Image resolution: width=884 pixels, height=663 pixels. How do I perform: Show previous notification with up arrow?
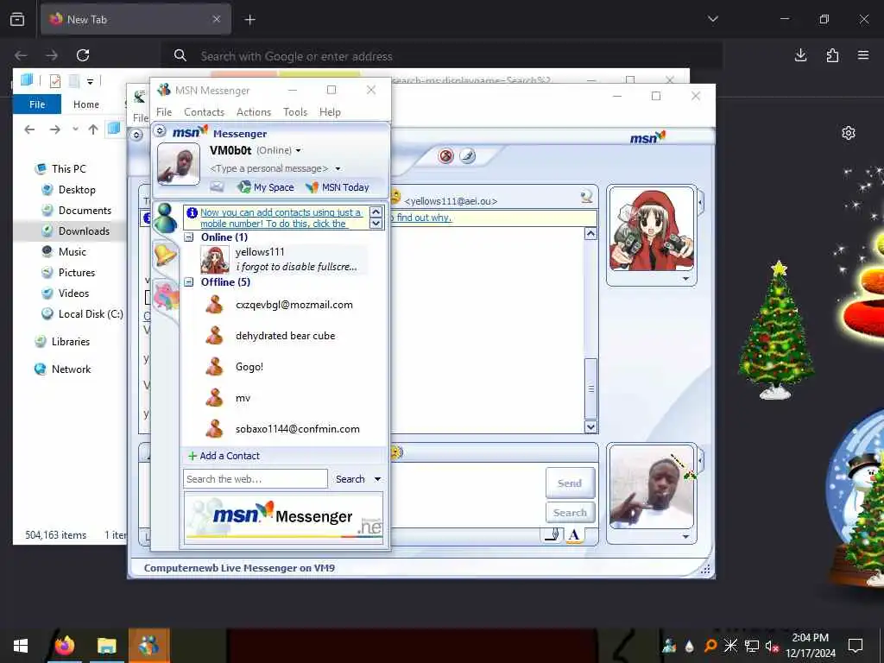click(x=376, y=212)
